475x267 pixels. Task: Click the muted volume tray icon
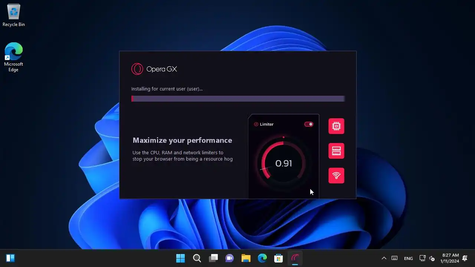click(x=432, y=258)
